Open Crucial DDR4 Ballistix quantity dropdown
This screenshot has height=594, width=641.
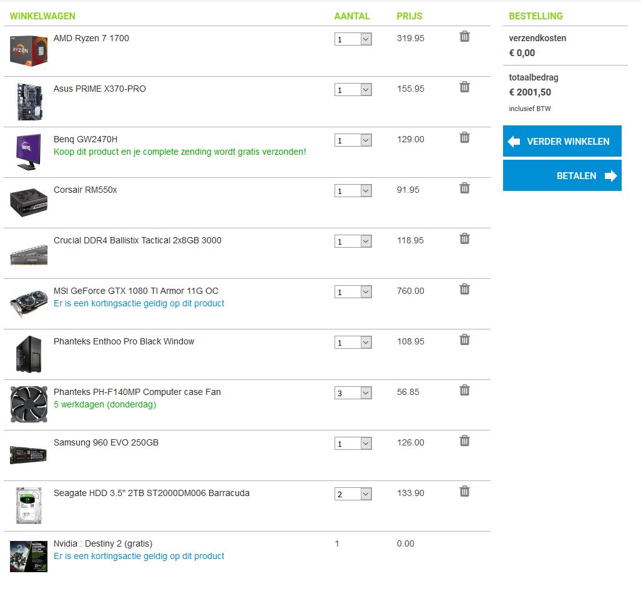(x=353, y=241)
